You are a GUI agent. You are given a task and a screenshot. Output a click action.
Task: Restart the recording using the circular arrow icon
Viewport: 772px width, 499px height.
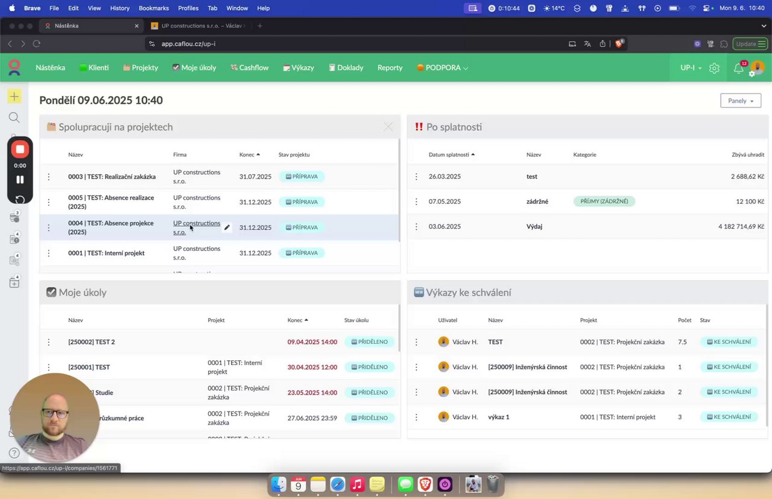(x=20, y=200)
